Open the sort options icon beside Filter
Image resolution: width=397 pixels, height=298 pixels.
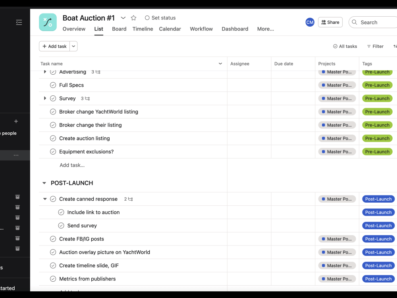click(x=394, y=46)
